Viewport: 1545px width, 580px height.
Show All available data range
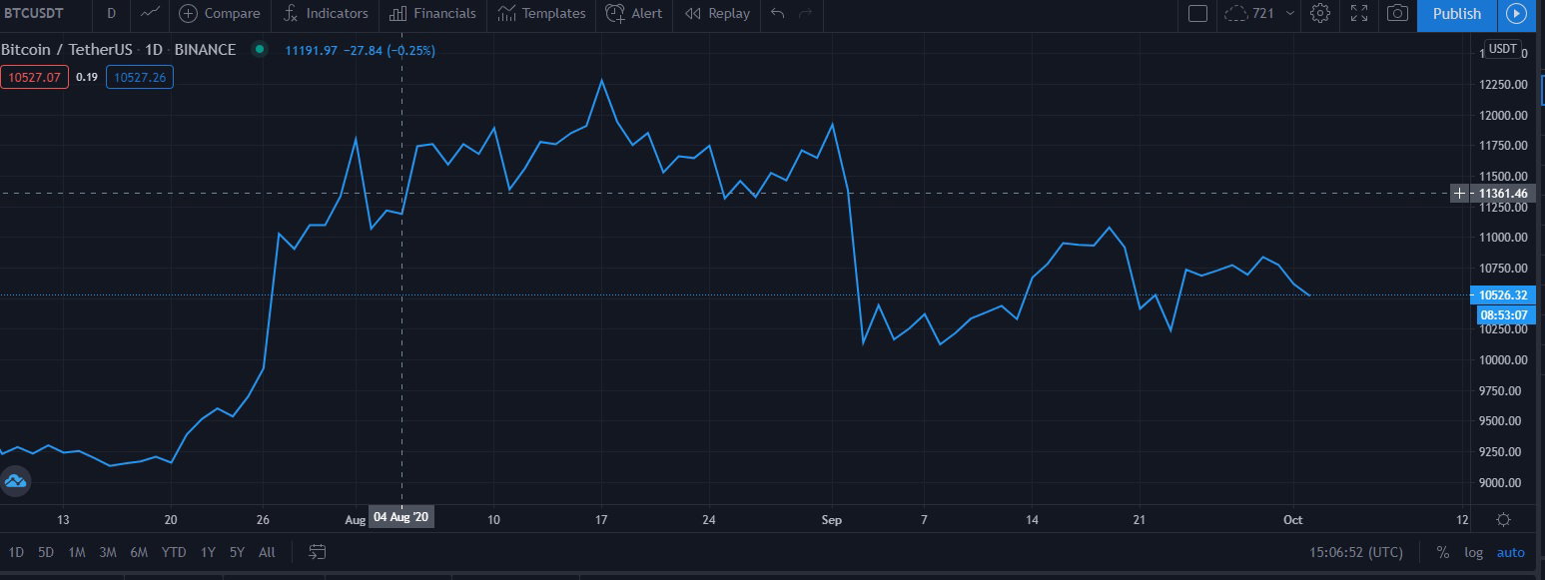coord(267,552)
